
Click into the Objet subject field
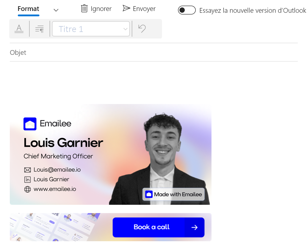click(154, 52)
